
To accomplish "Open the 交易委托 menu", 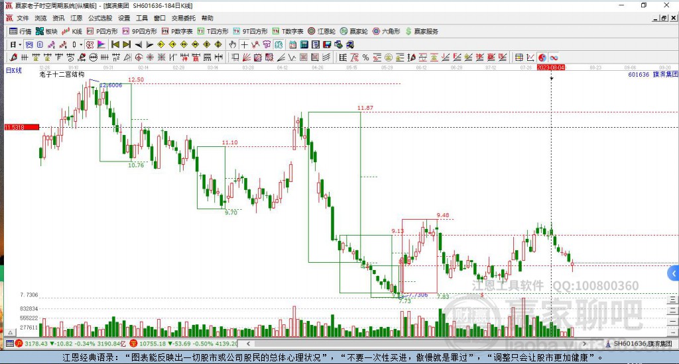I will pos(183,18).
